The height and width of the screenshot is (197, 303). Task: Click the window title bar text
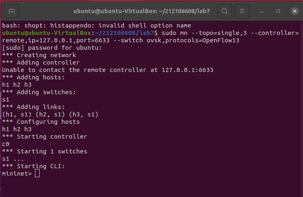(142, 11)
